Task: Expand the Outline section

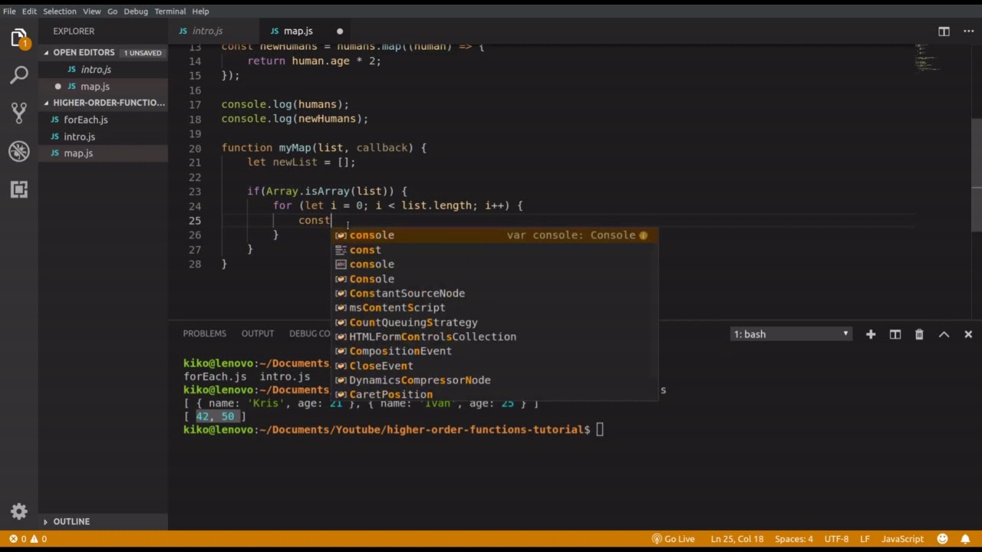Action: (x=71, y=521)
